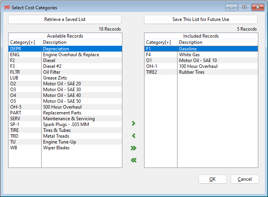Sort Included Records by Category[+] header

point(158,42)
